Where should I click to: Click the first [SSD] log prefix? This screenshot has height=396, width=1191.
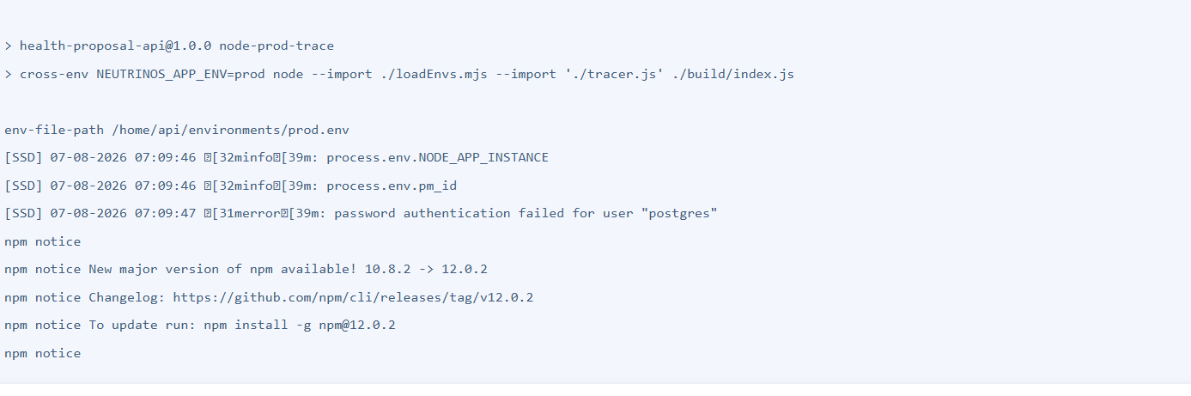(23, 157)
